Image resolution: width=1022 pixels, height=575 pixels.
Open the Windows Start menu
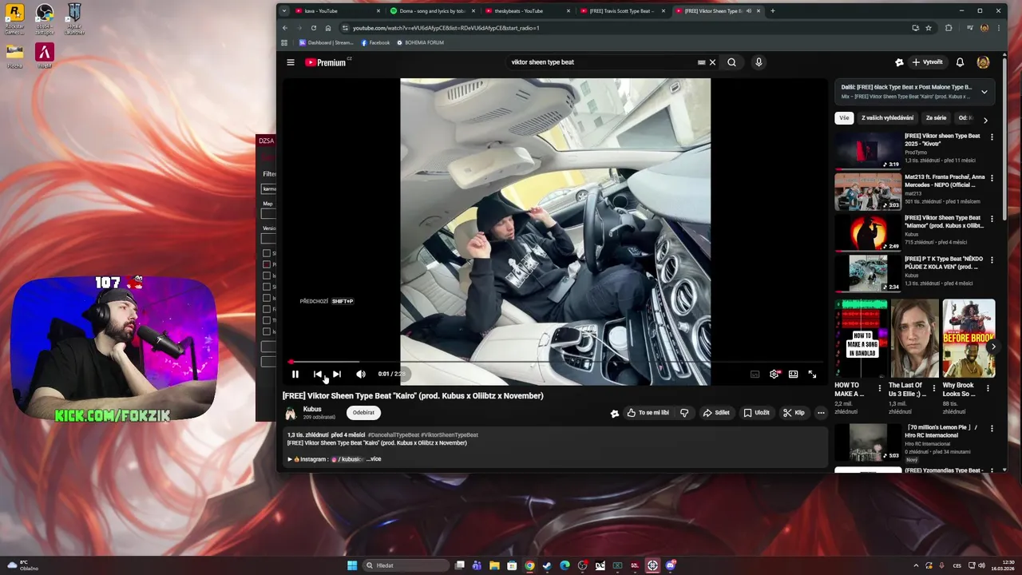coord(352,565)
